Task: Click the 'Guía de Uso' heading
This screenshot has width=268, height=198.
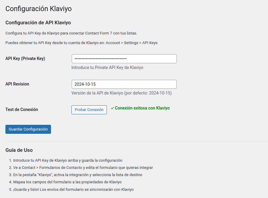Action: [19, 150]
